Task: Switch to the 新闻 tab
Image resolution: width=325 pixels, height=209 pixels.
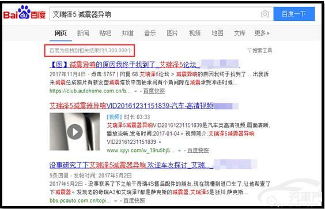Action: pos(83,33)
